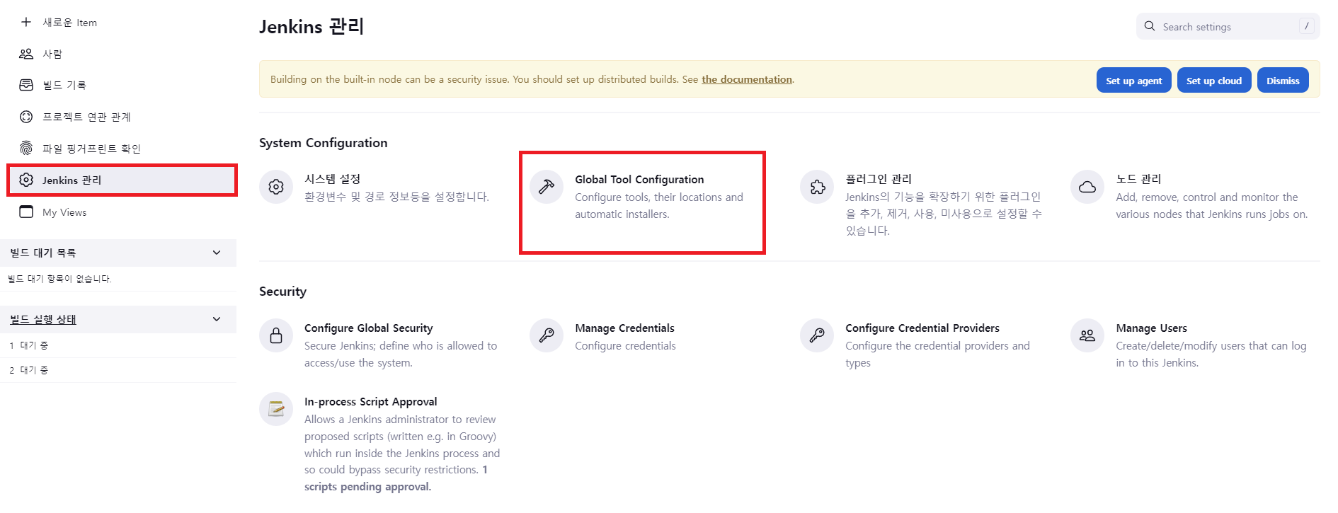Click the users icon for Manage Users
The width and height of the screenshot is (1338, 513).
[1087, 335]
